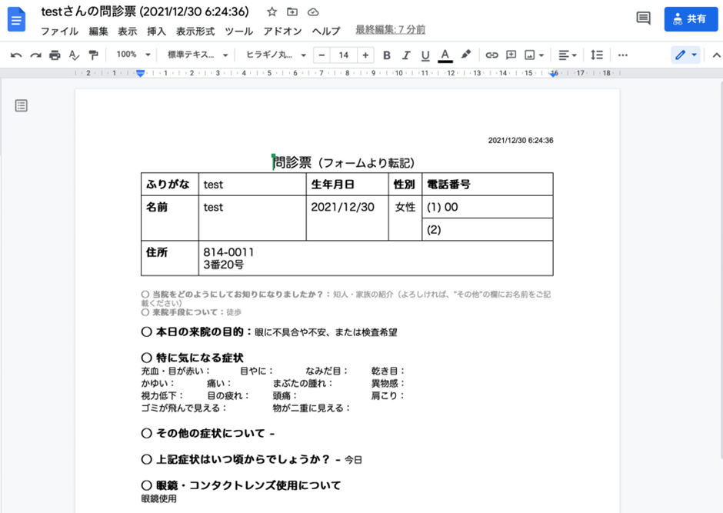
Task: Edit font size field 14
Action: (344, 55)
